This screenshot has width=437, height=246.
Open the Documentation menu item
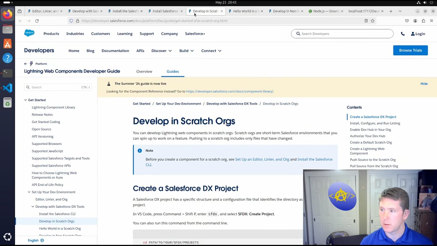click(115, 51)
